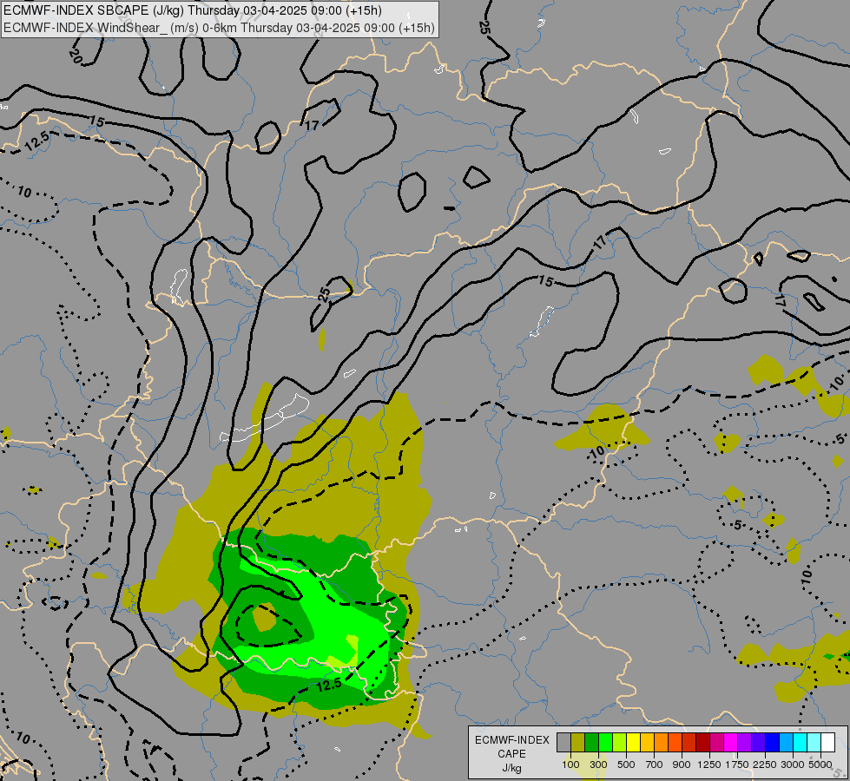Click the legend value 900

coord(682,765)
